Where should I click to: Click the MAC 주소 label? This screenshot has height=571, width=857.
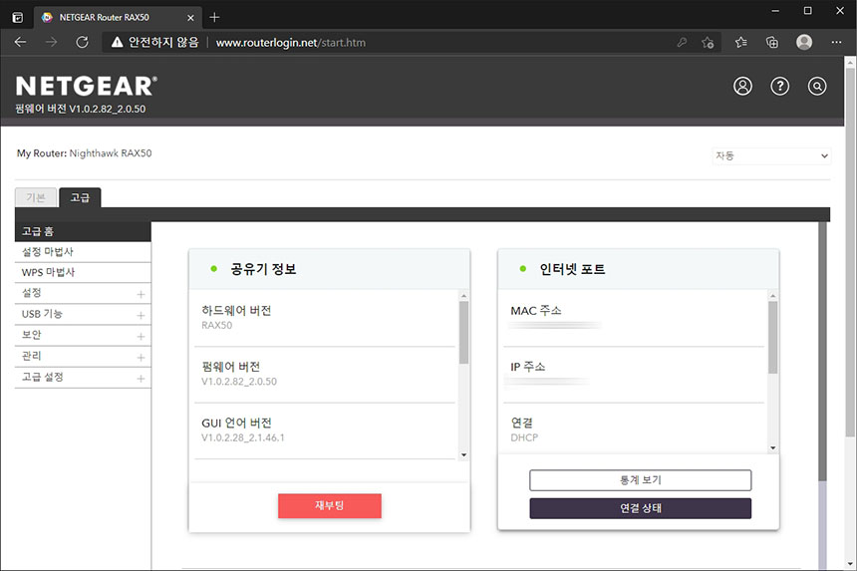536,311
